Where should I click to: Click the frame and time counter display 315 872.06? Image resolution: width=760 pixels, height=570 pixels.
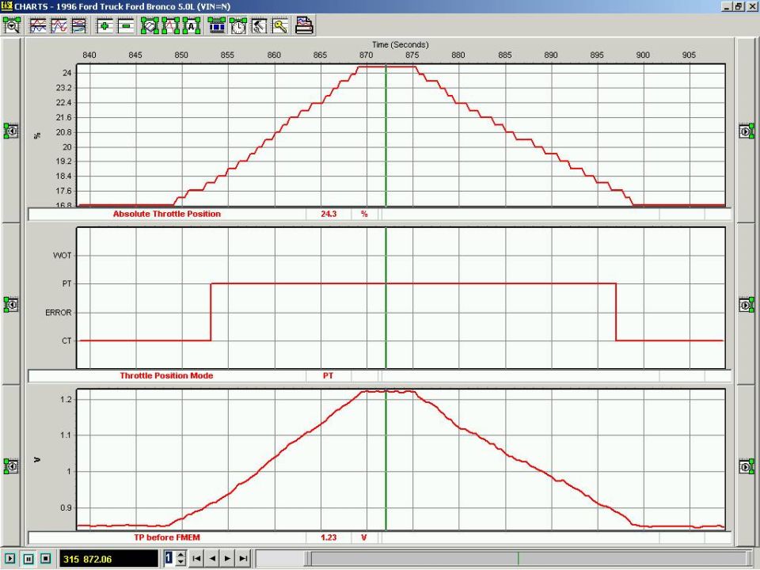[x=108, y=559]
